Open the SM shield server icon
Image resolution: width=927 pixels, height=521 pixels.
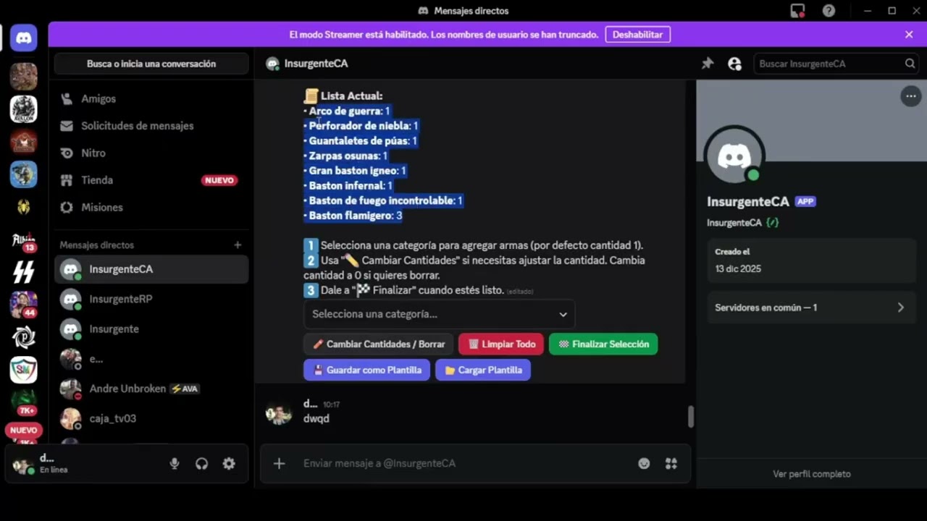click(x=24, y=370)
